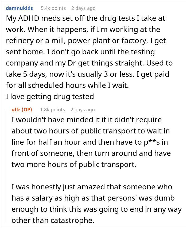Click the line starting 'I wouldn't have minded'

(87, 120)
